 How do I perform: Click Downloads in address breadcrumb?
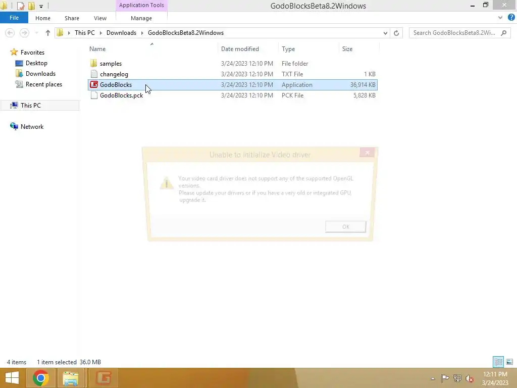tap(121, 33)
